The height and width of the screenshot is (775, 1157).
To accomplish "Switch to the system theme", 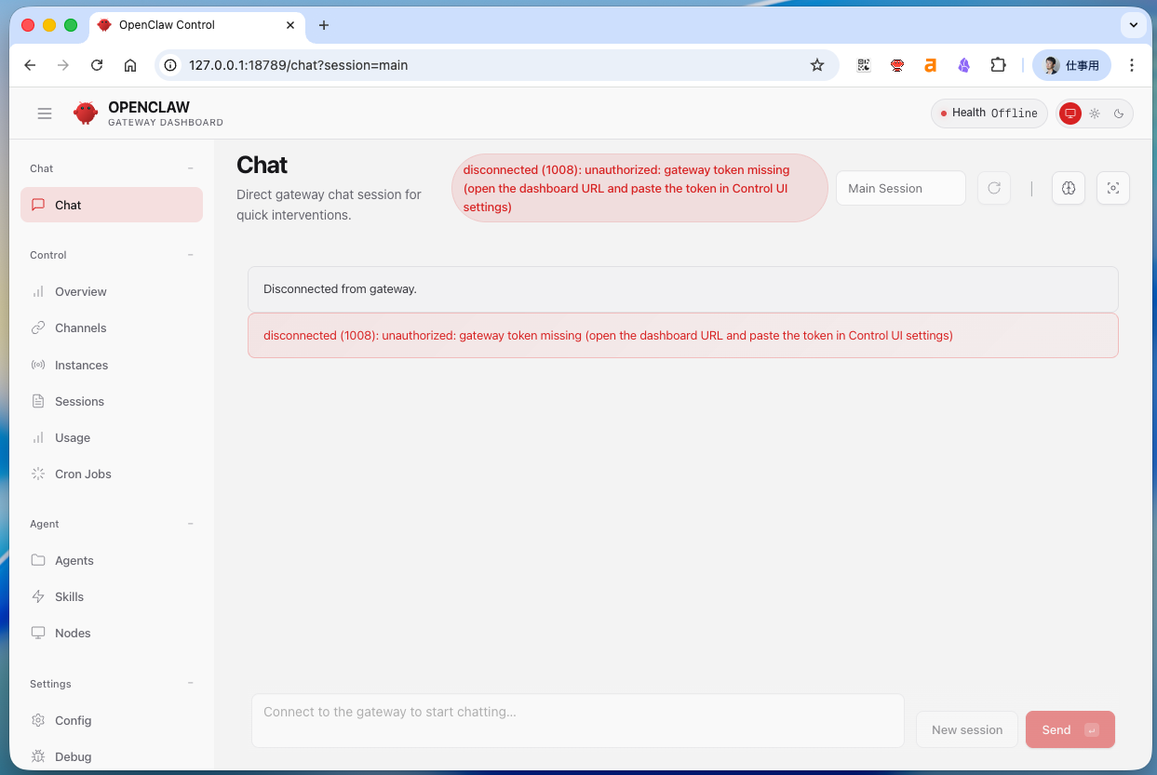I will (1070, 114).
